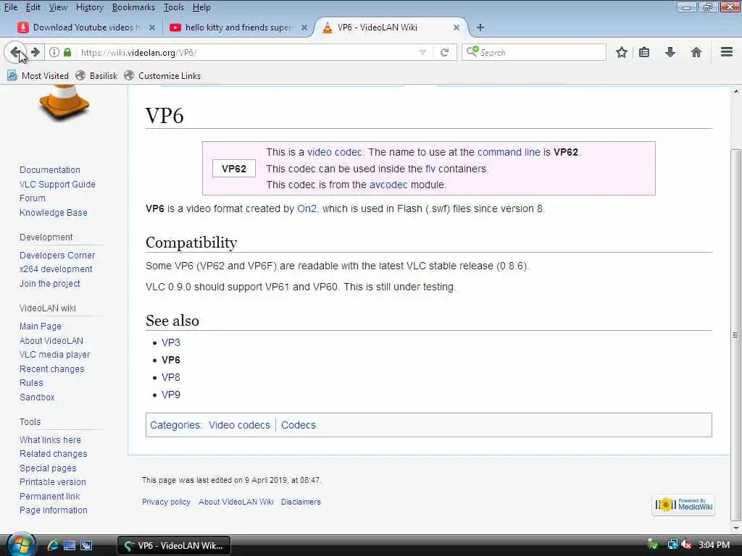Viewport: 742px width, 556px height.
Task: Open the Knowledge Base sidebar link
Action: click(x=54, y=213)
